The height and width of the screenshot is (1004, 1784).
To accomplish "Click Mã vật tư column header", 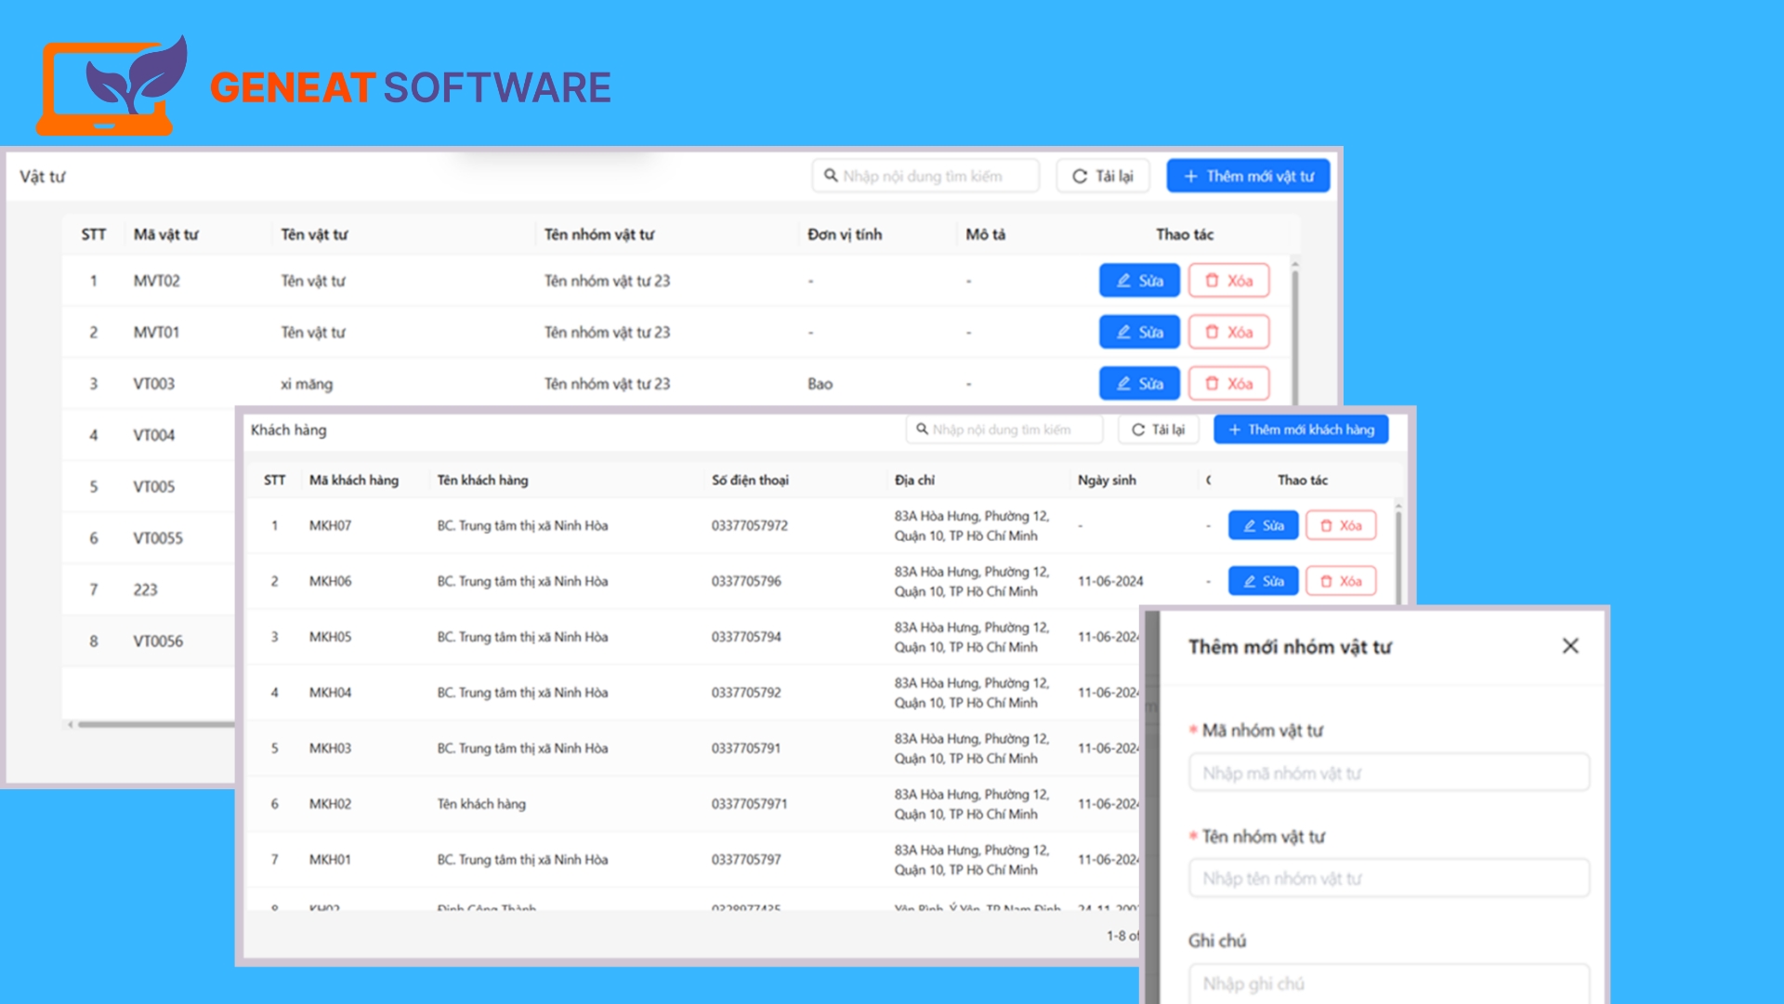I will (x=165, y=234).
